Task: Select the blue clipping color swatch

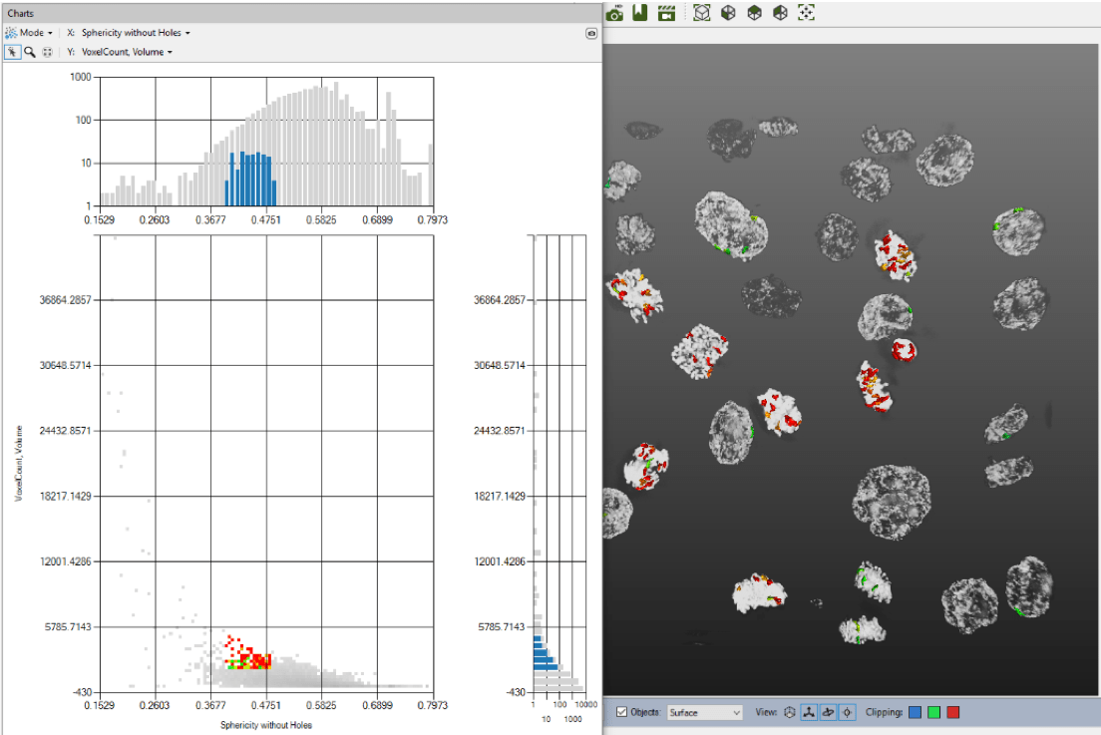Action: (x=916, y=712)
